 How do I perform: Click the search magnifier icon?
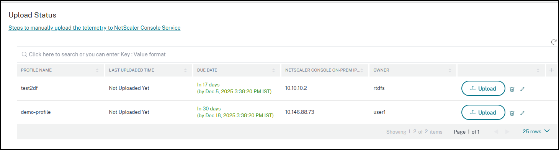(x=25, y=54)
